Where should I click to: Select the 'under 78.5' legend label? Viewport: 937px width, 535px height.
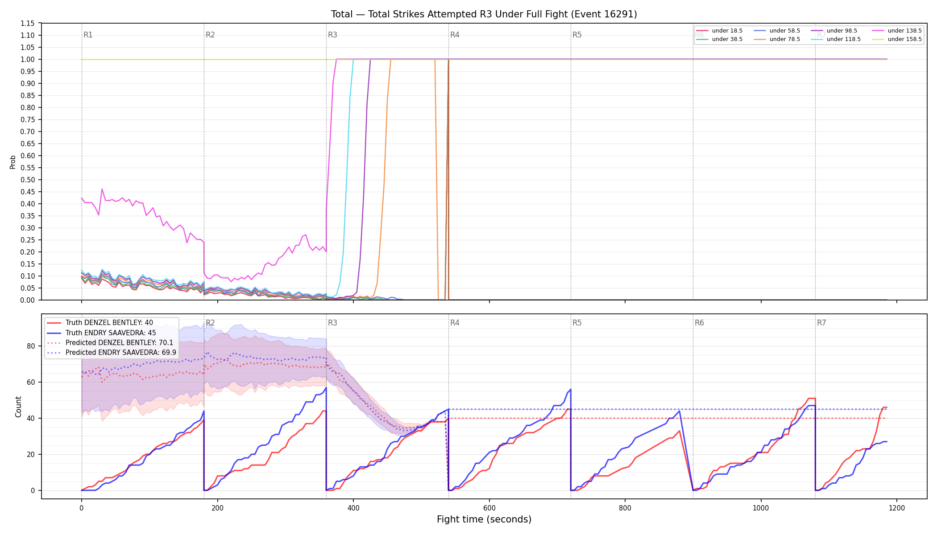point(785,39)
